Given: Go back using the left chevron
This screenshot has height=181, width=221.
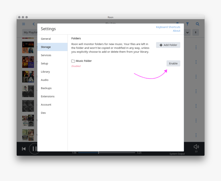Looking at the screenshot, I should 34,24.
